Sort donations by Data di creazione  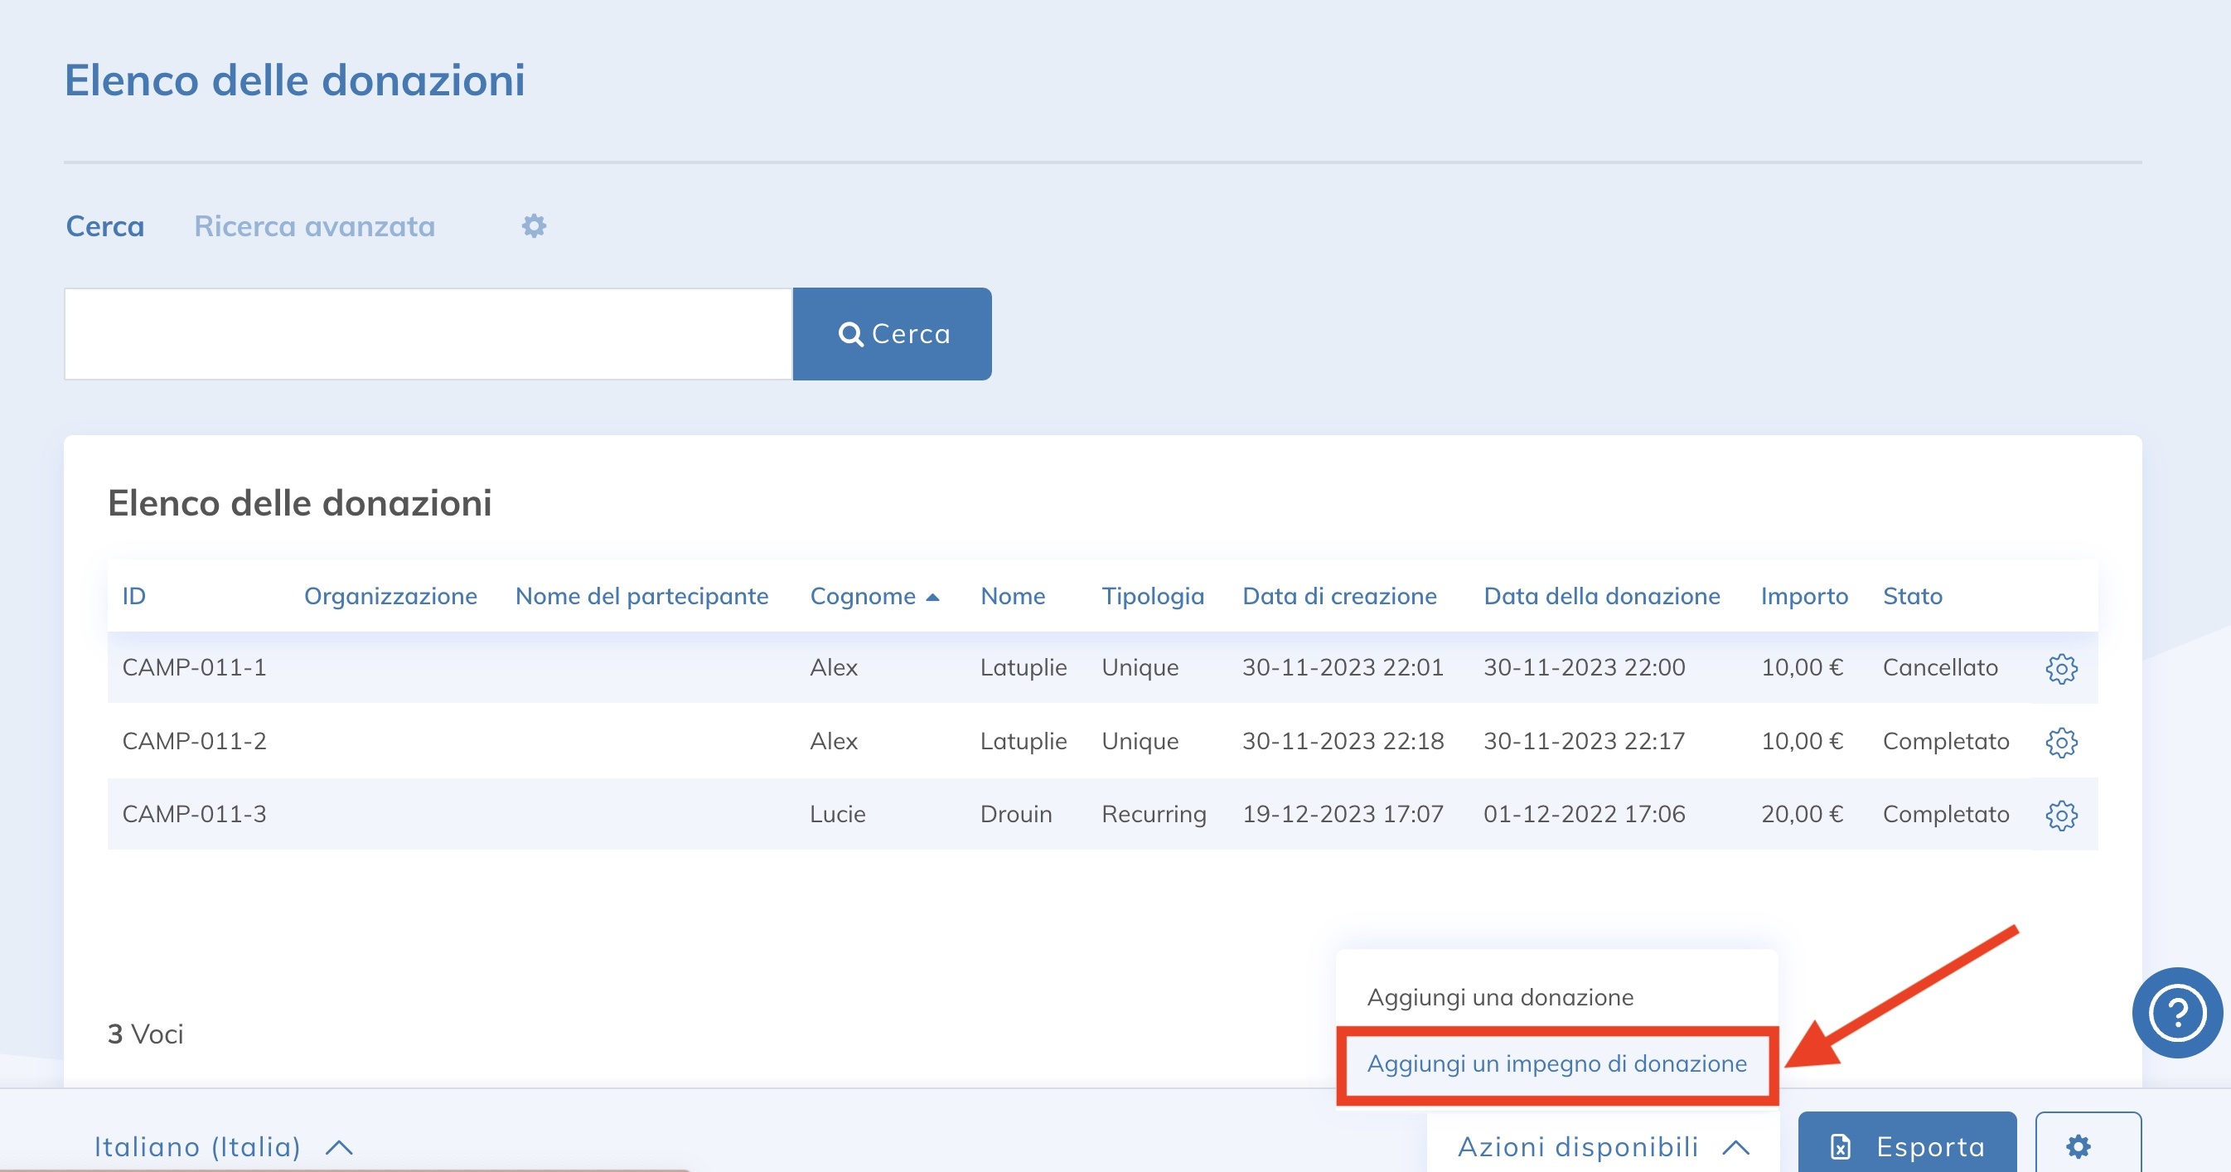click(x=1340, y=595)
